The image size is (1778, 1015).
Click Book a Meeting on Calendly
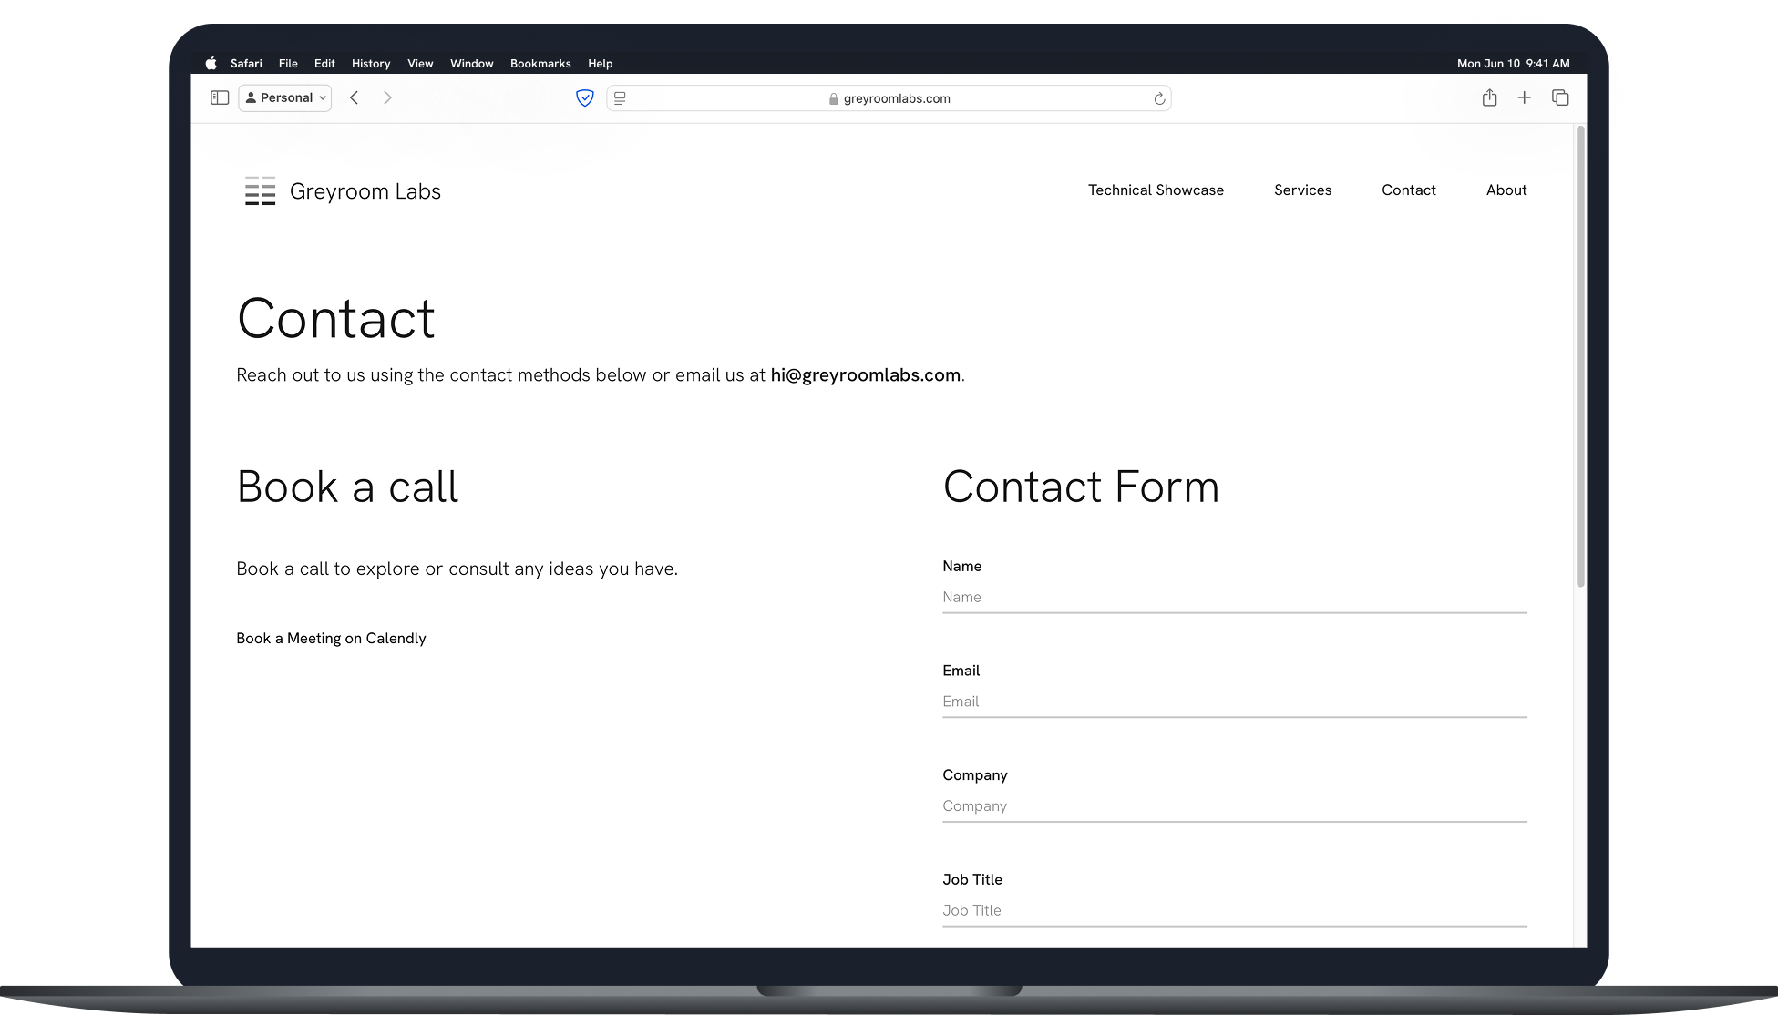point(331,639)
